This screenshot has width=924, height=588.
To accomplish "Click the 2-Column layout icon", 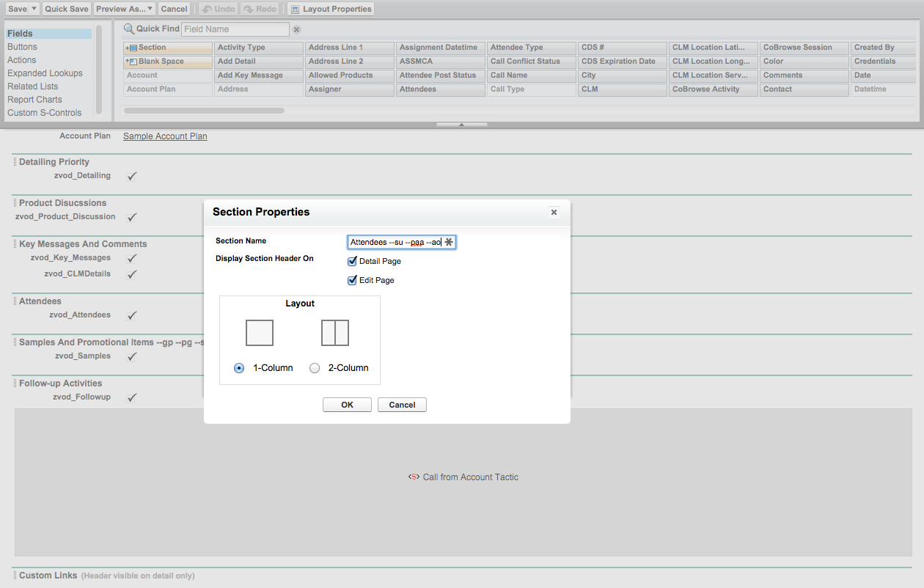I will point(335,333).
